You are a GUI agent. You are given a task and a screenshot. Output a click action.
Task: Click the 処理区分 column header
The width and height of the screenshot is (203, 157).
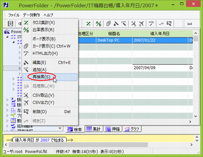click(87, 33)
